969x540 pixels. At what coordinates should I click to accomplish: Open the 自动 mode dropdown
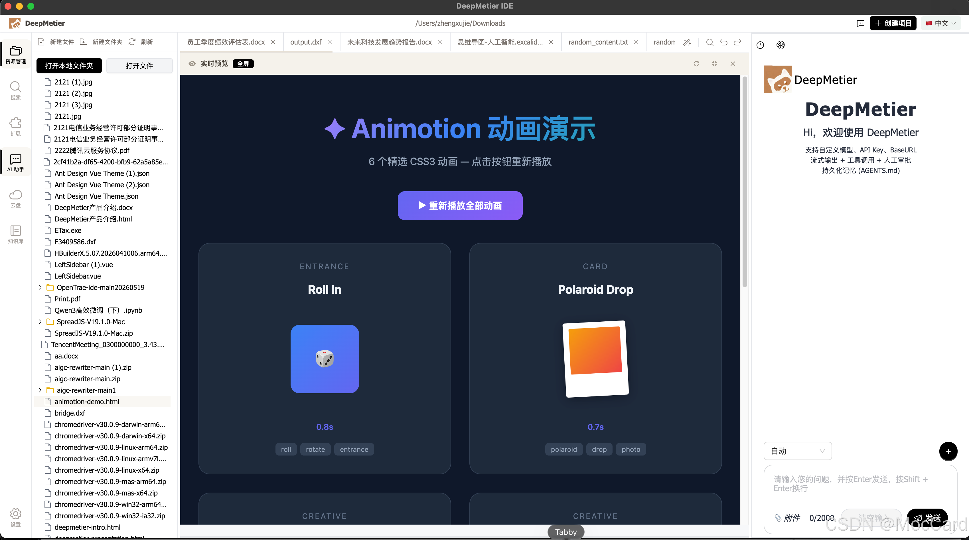click(x=797, y=451)
